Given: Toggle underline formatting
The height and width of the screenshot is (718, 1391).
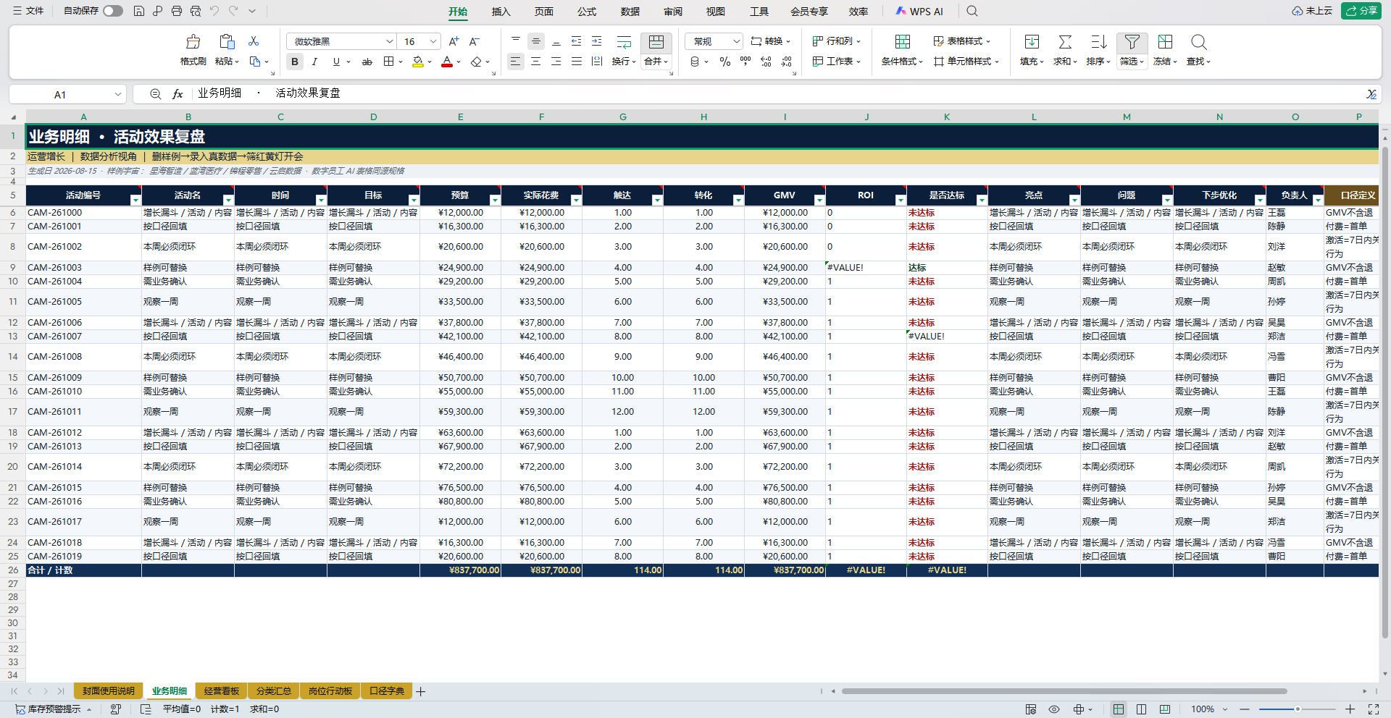Looking at the screenshot, I should (x=336, y=62).
